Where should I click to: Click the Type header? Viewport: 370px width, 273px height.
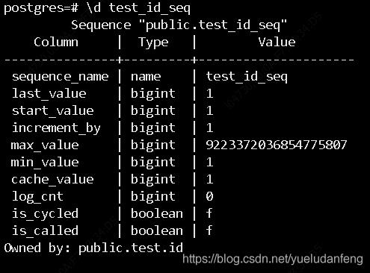[x=153, y=43]
